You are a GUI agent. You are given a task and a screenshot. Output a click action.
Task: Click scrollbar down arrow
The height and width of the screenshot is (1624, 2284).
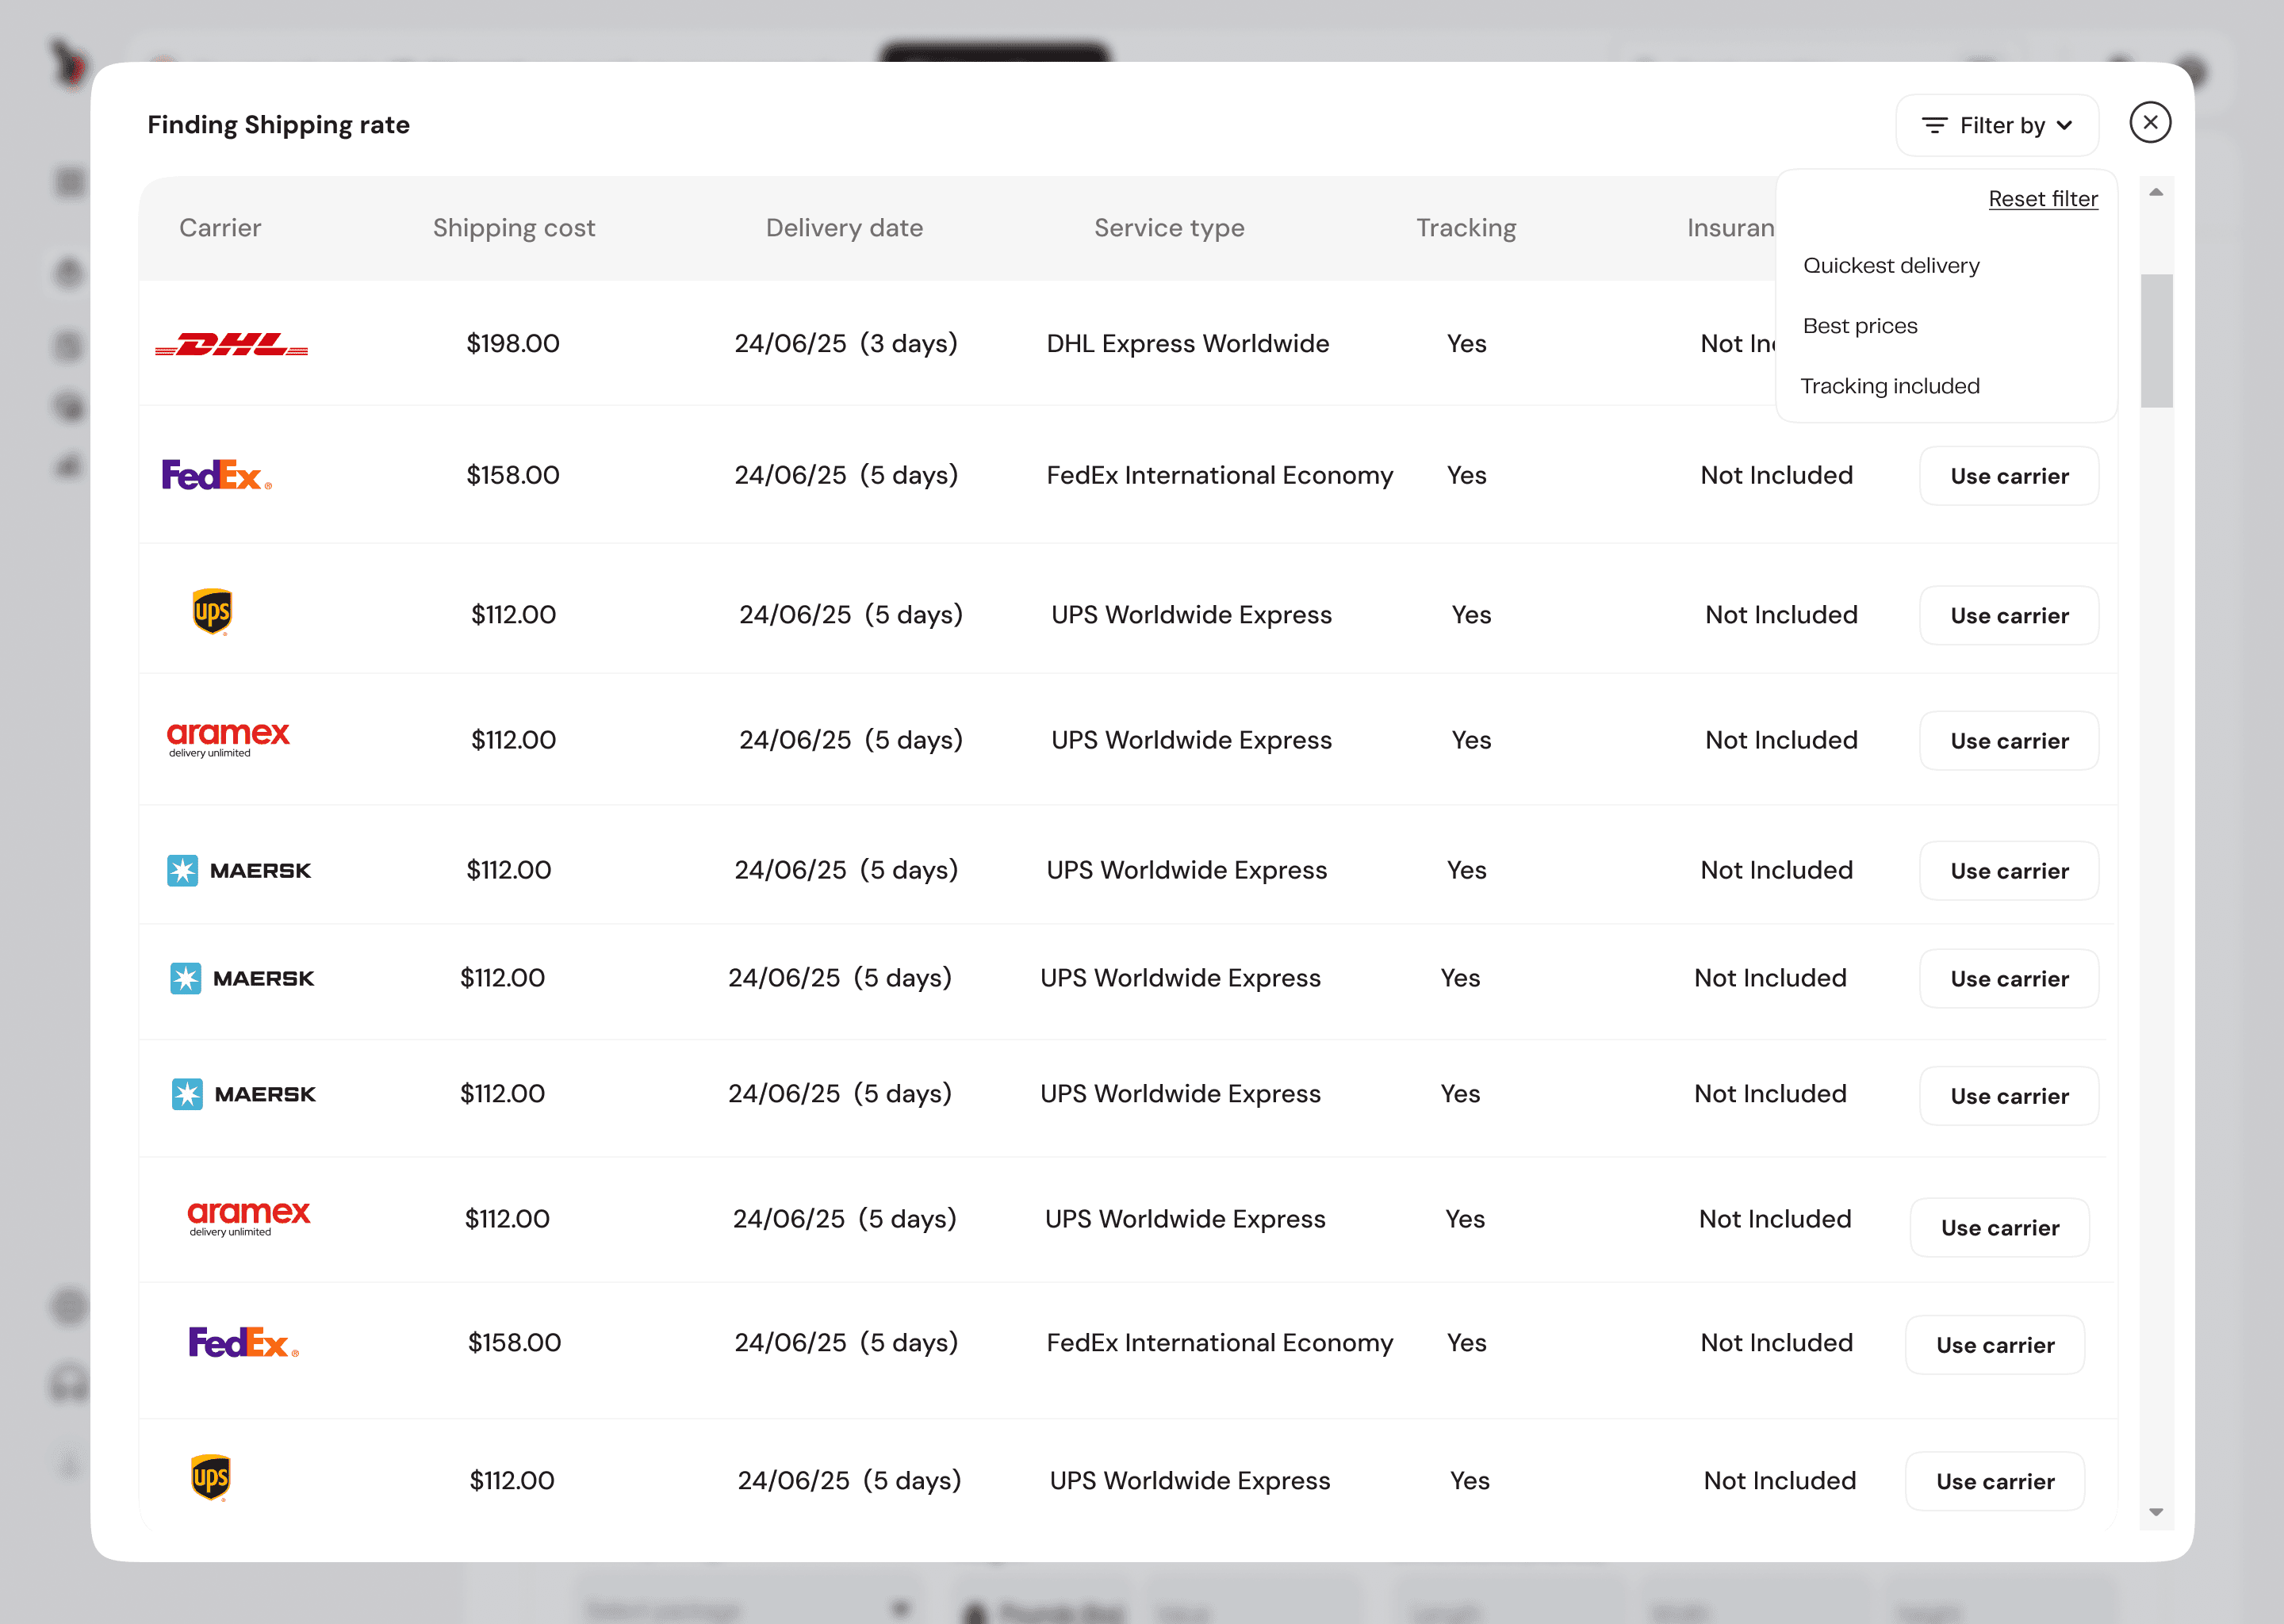2156,1512
